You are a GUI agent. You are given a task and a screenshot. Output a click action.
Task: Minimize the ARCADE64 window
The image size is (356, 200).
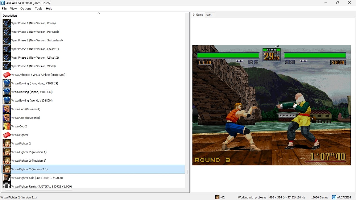tap(326, 3)
